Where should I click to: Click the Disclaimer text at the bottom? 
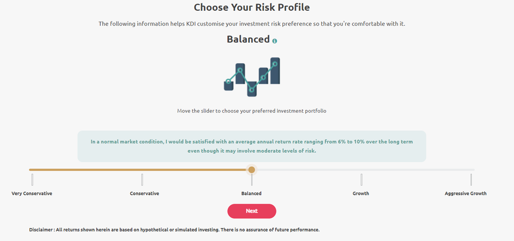tap(174, 230)
